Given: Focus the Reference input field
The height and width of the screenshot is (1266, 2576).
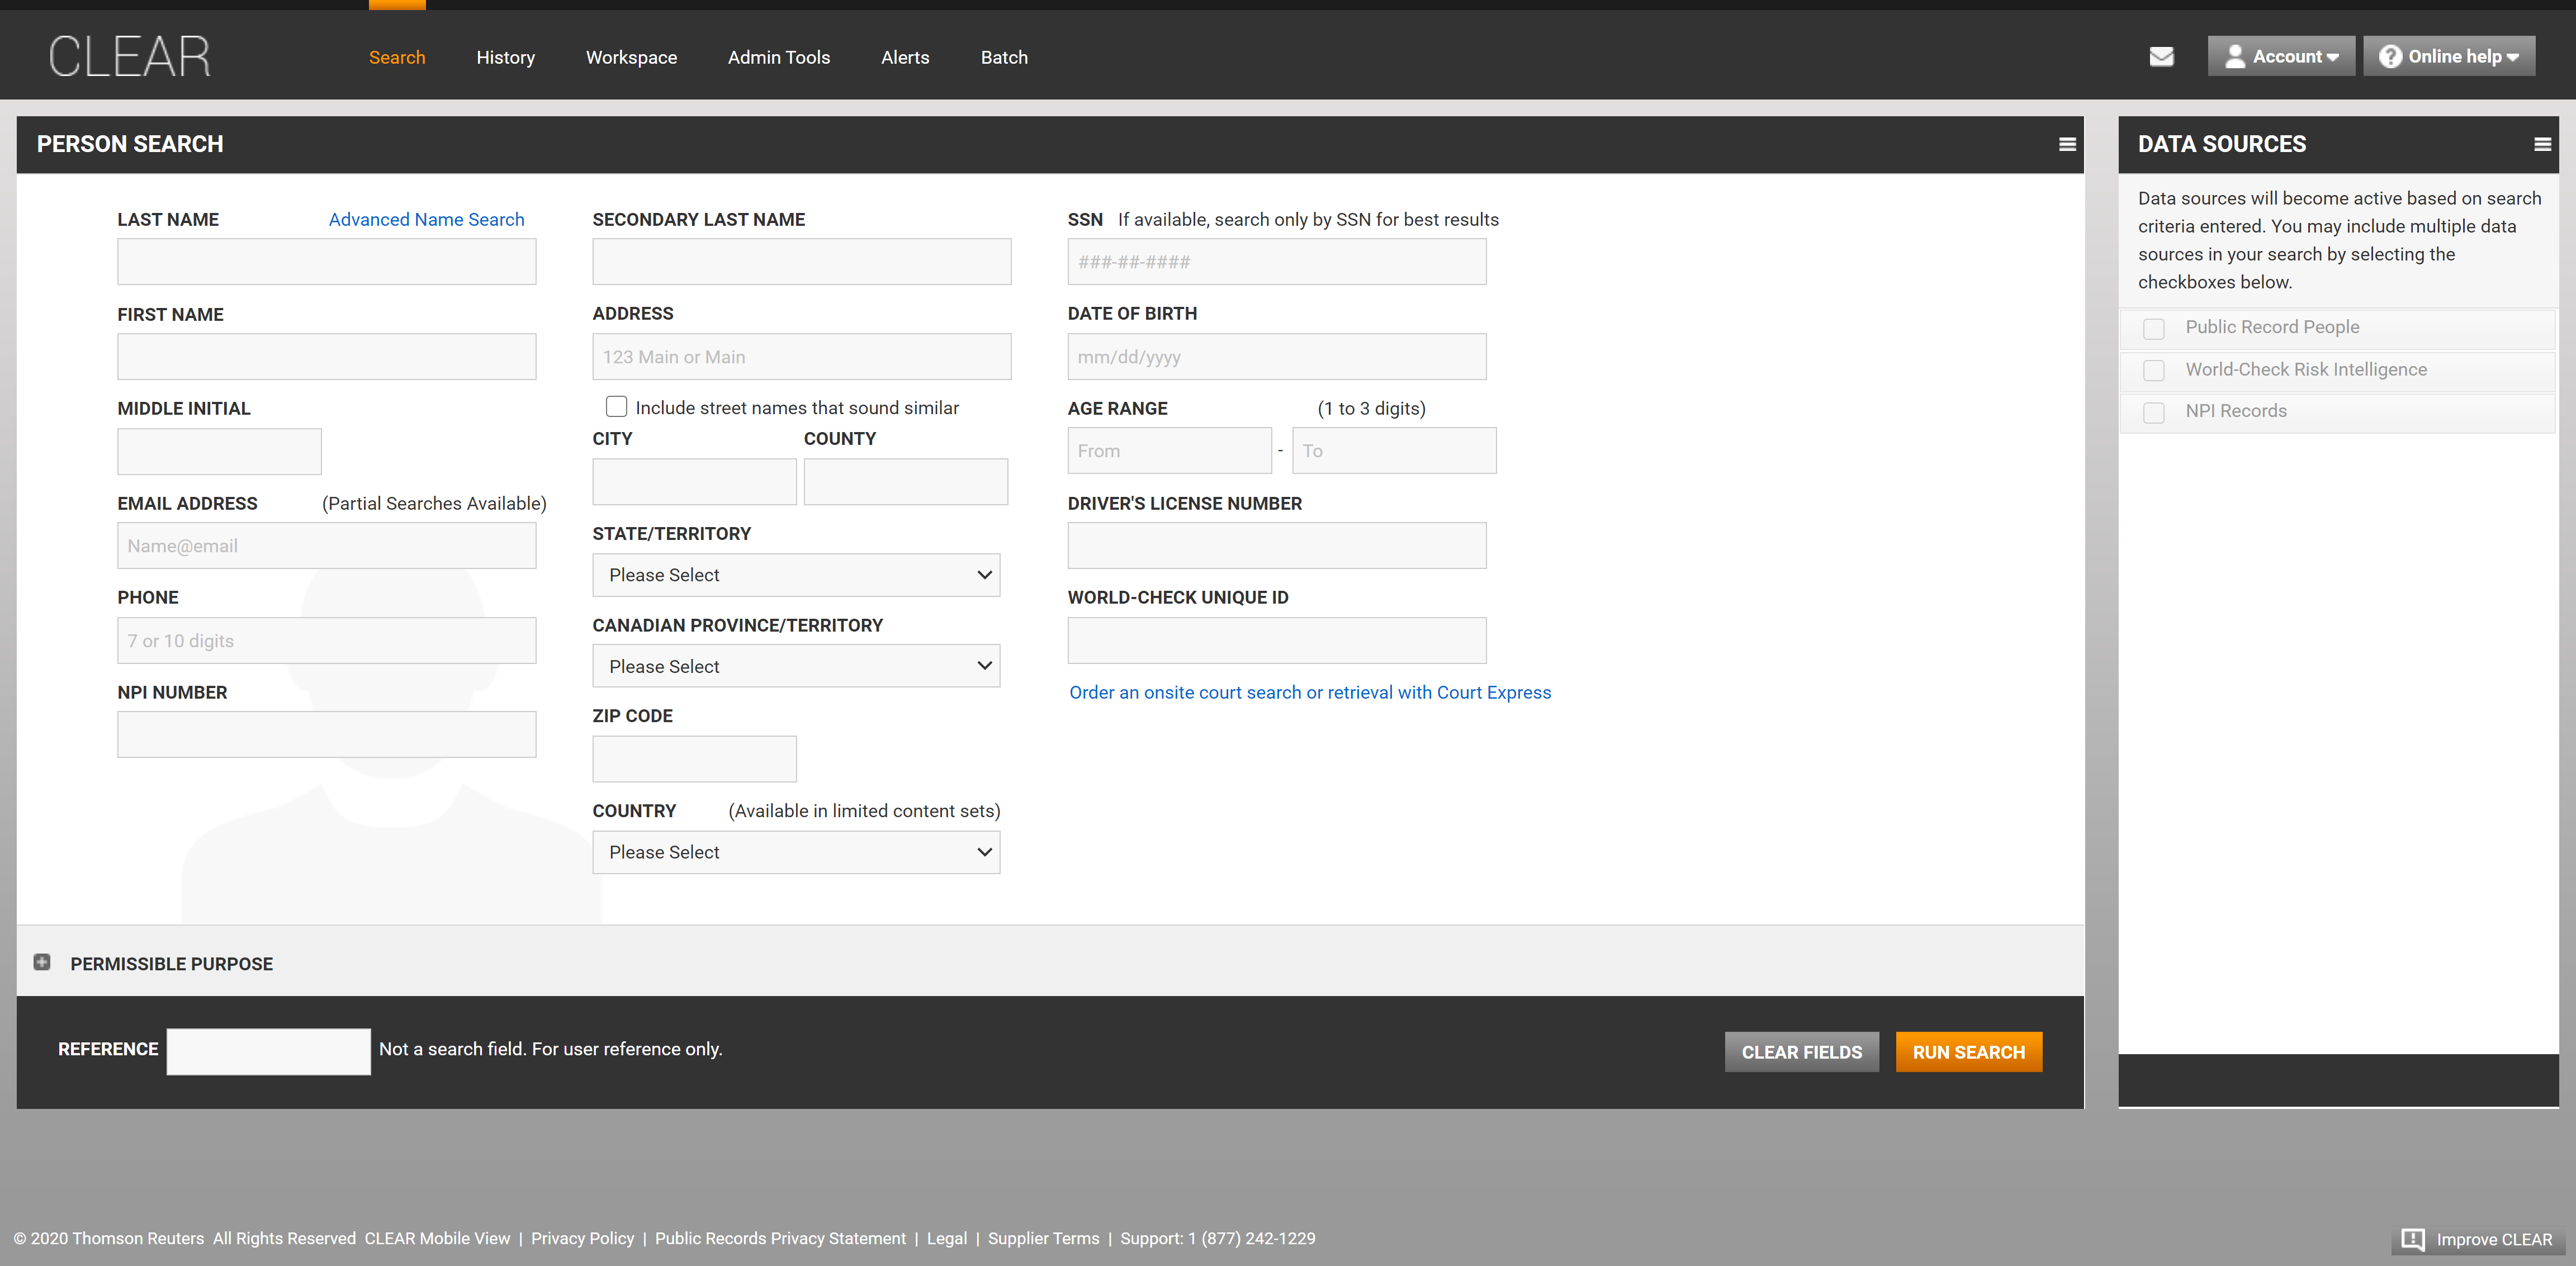Looking at the screenshot, I should [x=268, y=1052].
